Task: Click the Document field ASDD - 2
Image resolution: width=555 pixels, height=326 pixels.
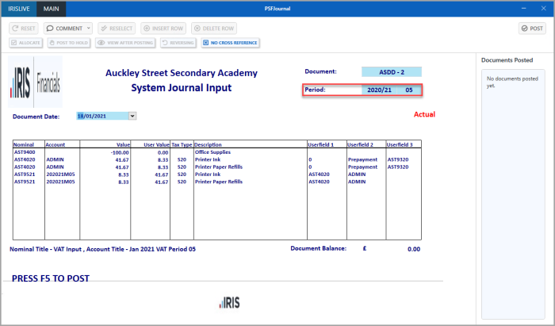Action: click(392, 72)
